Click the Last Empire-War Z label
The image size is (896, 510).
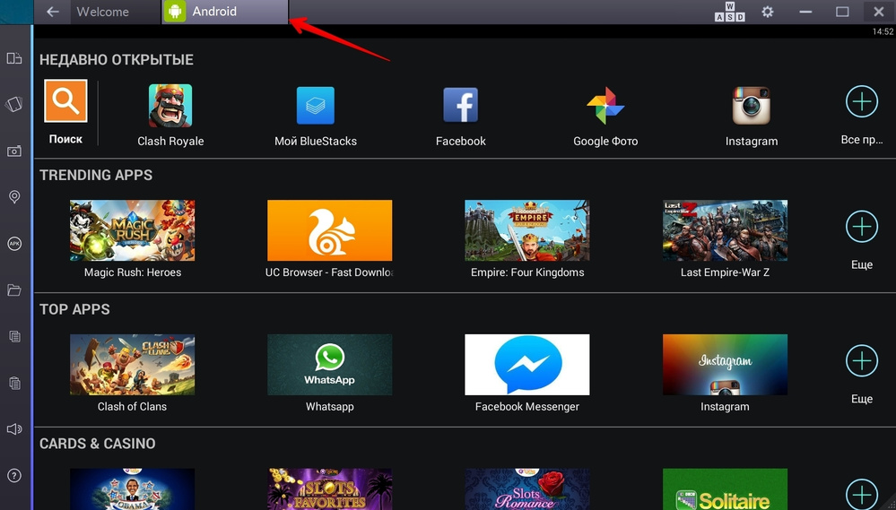[726, 272]
